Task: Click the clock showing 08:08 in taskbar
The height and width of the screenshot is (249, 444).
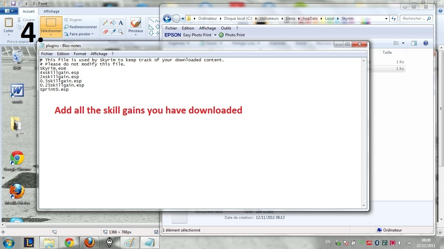Action: pyautogui.click(x=426, y=240)
